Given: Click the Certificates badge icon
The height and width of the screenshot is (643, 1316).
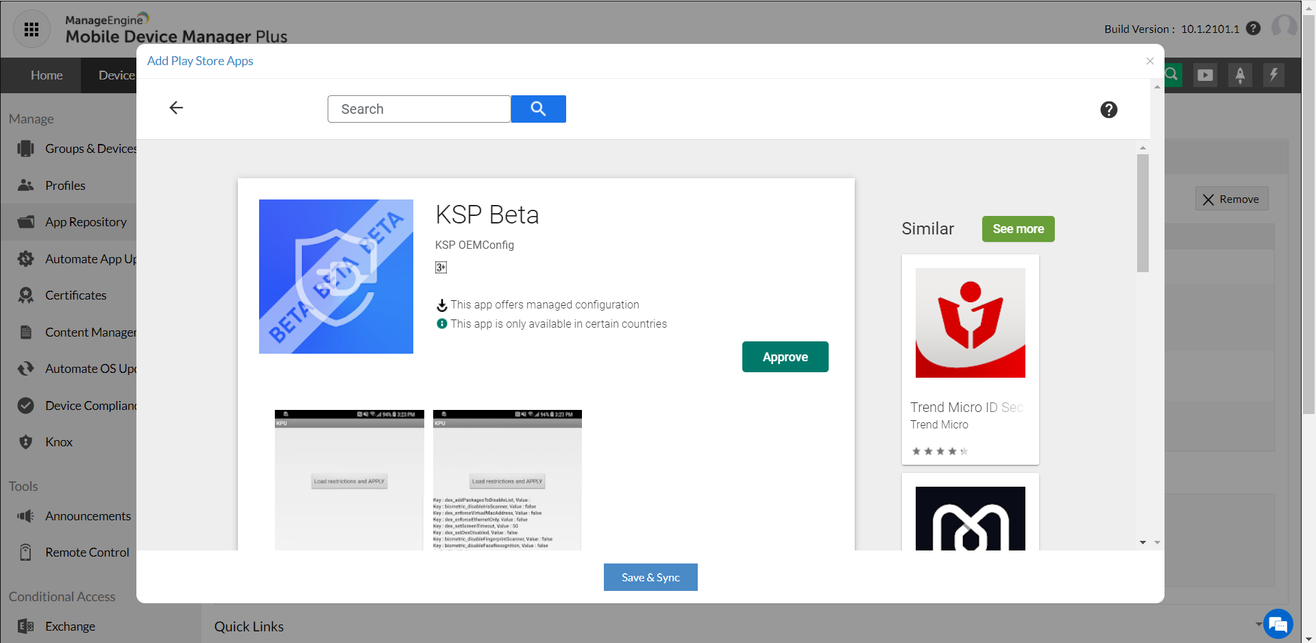Looking at the screenshot, I should tap(26, 295).
